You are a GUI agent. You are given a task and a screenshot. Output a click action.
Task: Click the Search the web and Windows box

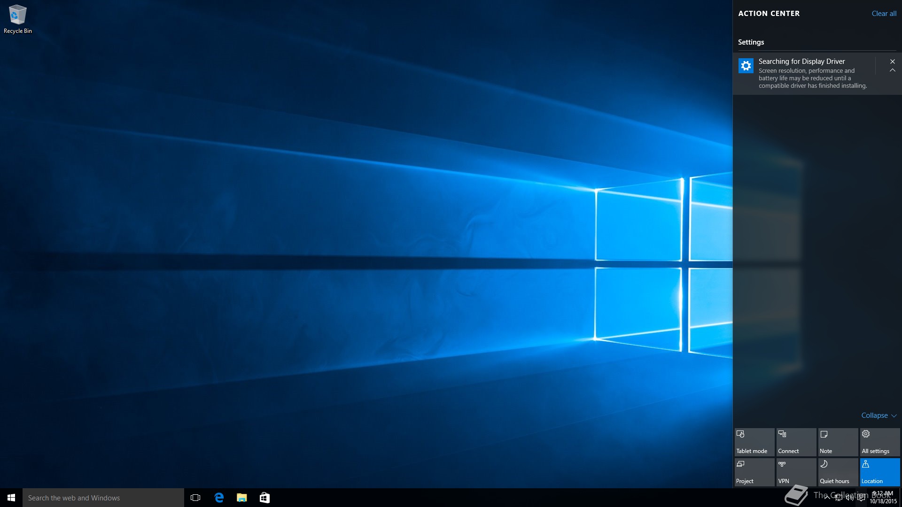coord(103,498)
